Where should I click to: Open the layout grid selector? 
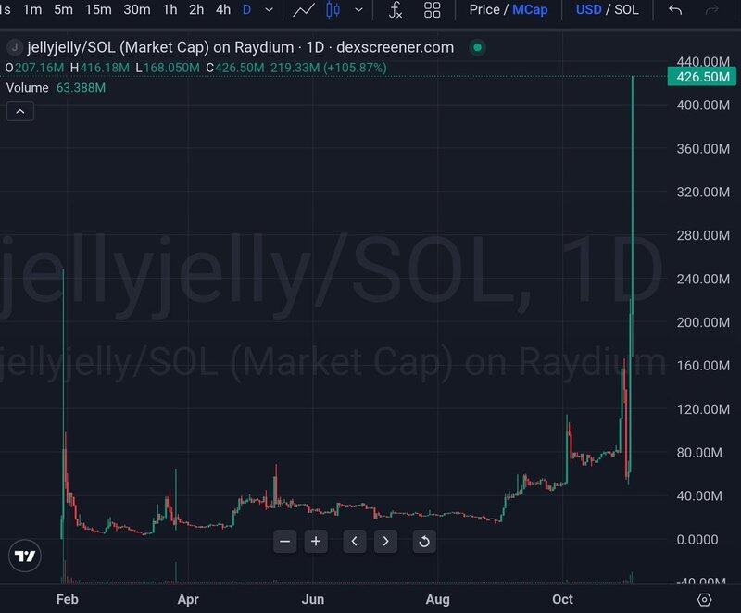tap(433, 10)
